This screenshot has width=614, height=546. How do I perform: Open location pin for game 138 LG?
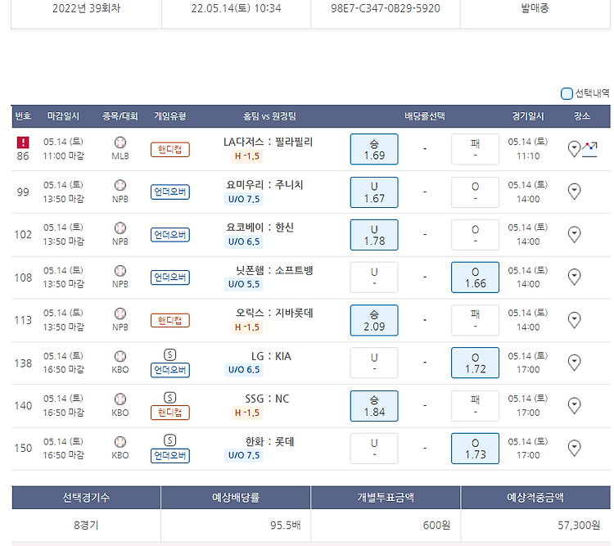tap(574, 363)
